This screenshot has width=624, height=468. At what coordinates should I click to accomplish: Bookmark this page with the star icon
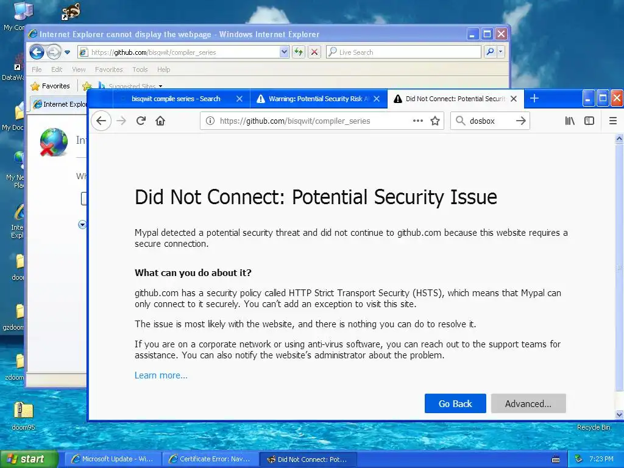(435, 121)
